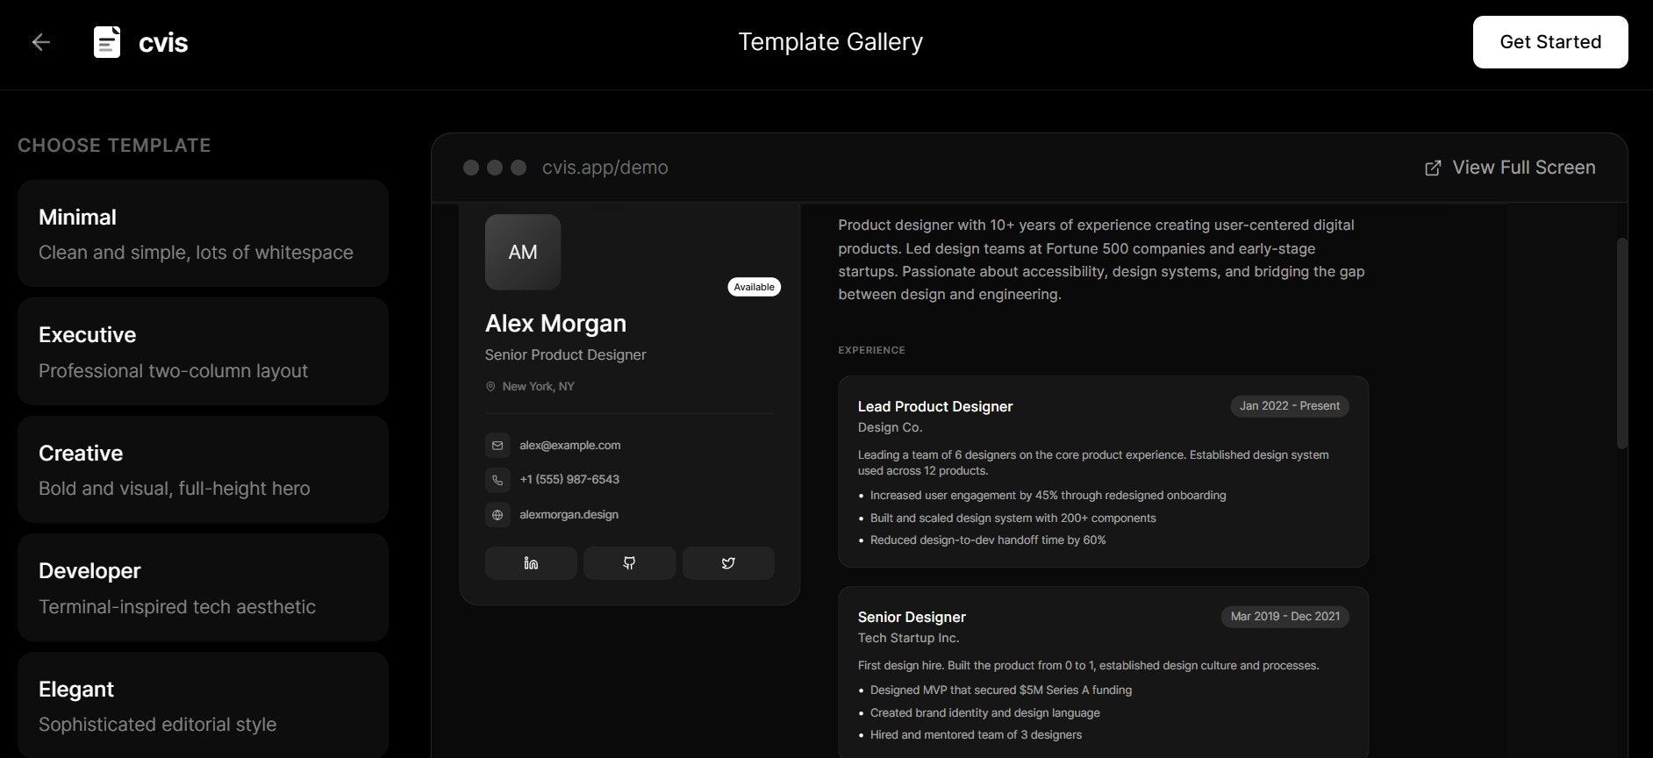Click the Mar 2019 - Dec 2021 date badge
The image size is (1653, 758).
[1284, 617]
